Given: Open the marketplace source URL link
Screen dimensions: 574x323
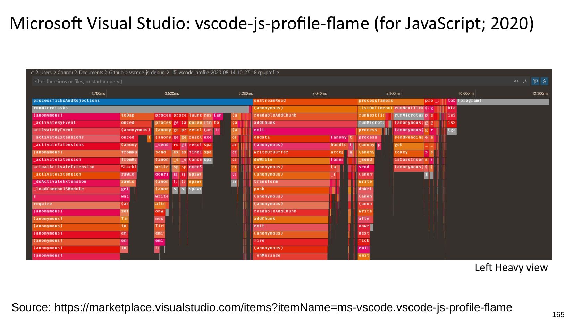Looking at the screenshot, I should point(283,307).
